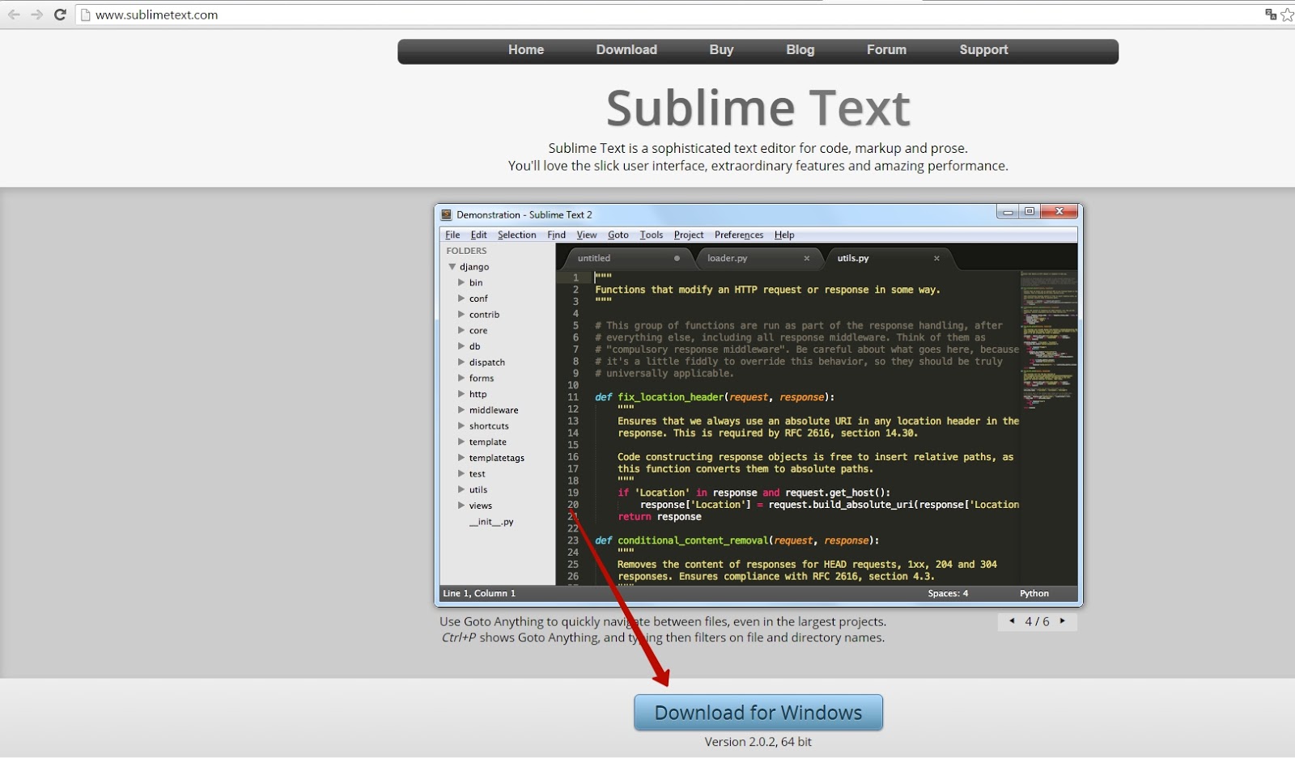This screenshot has height=758, width=1295.
Task: Click the FOLDERS sidebar header
Action: pyautogui.click(x=466, y=251)
